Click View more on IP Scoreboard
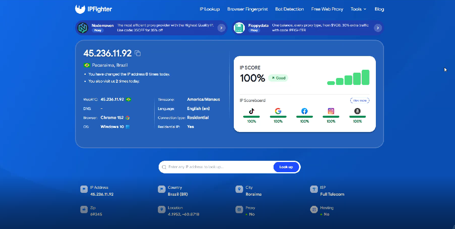Viewport: 455px width, 229px height. (x=360, y=100)
